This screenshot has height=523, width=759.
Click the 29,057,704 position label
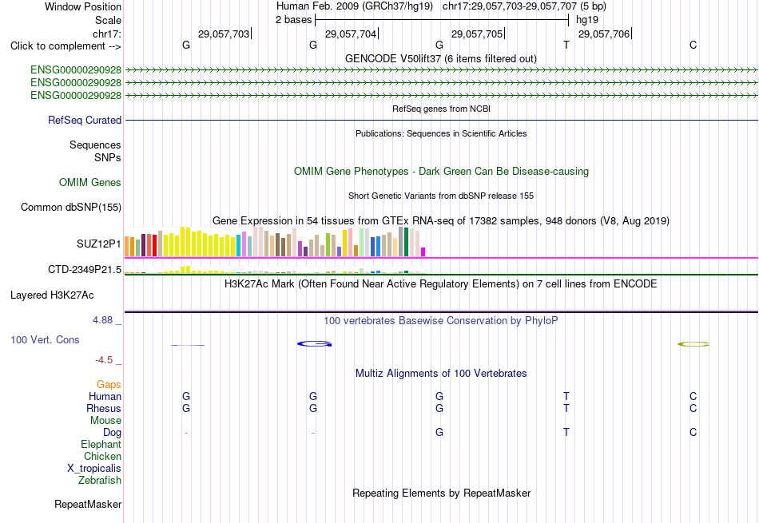pos(351,34)
